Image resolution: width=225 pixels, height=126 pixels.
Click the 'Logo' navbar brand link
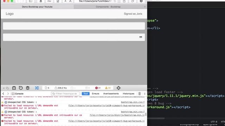pyautogui.click(x=9, y=14)
